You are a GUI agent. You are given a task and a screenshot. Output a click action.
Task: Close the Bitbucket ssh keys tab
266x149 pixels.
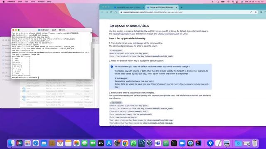tap(143, 7)
